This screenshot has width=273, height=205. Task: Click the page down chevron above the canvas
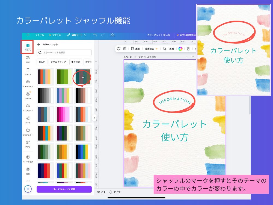[x=193, y=57]
